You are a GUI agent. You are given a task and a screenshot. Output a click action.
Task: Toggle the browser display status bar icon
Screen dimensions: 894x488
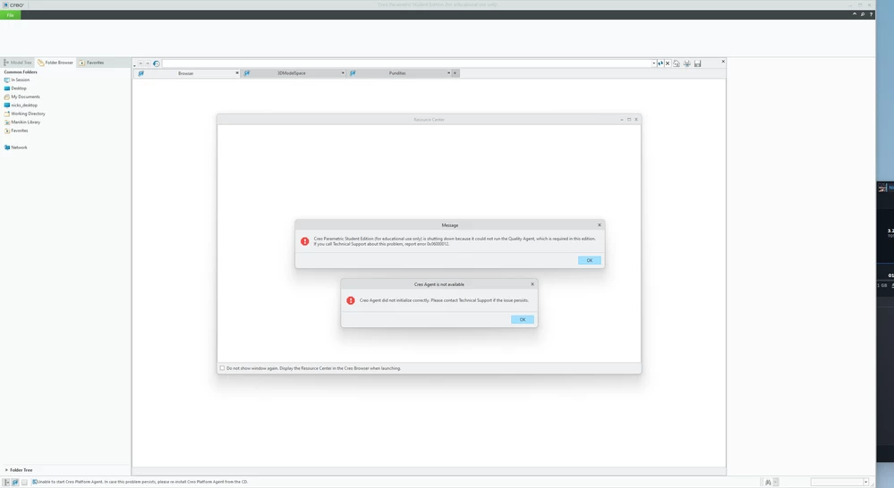point(15,482)
